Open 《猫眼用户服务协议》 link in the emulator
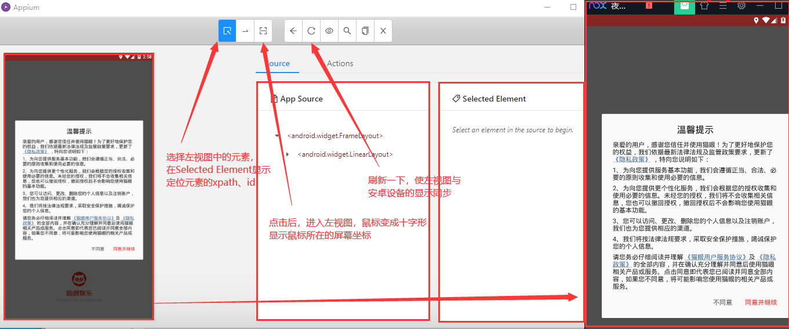The height and width of the screenshot is (329, 789). point(717,256)
